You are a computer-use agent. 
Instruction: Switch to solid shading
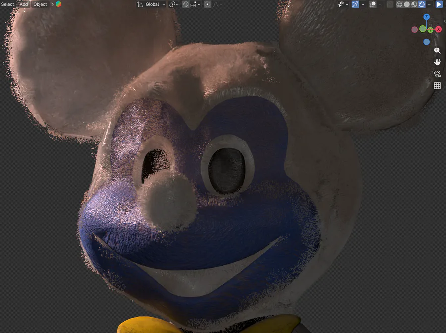tap(407, 4)
